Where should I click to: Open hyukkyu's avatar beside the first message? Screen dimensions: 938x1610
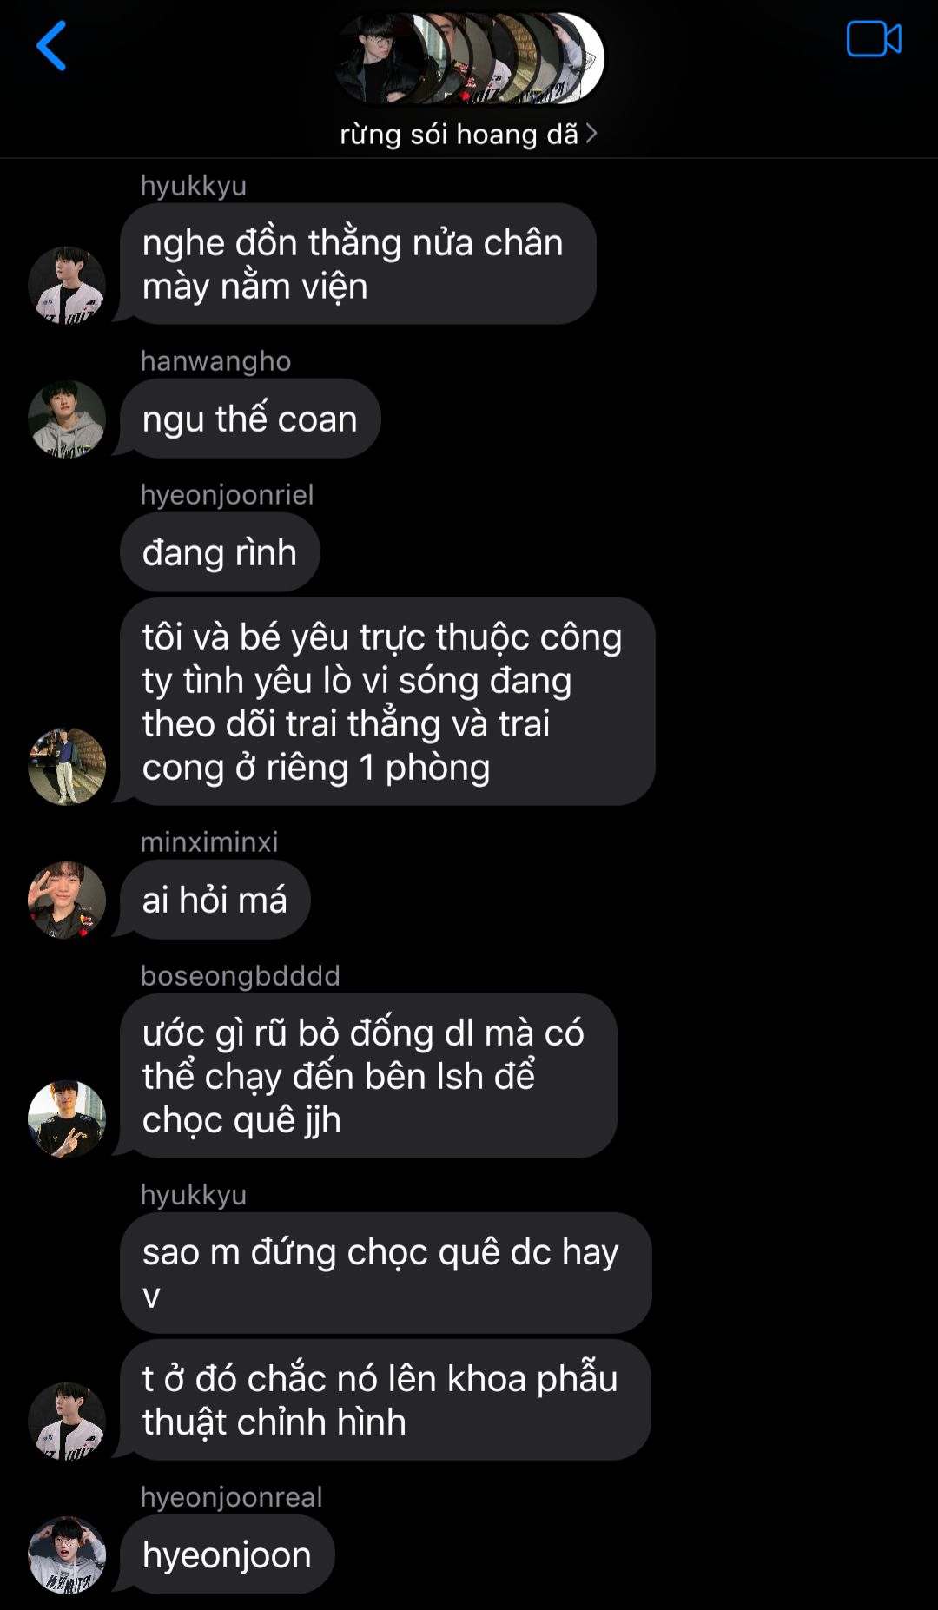click(67, 285)
